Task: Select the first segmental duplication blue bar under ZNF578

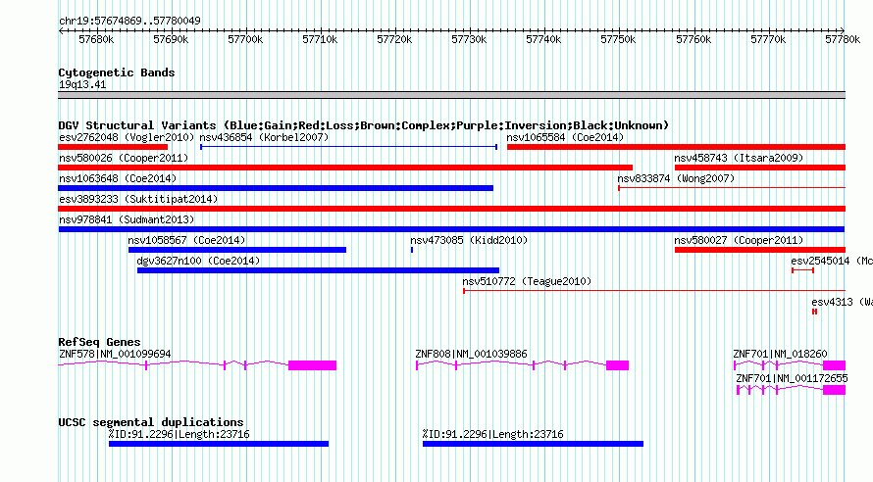Action: point(219,444)
